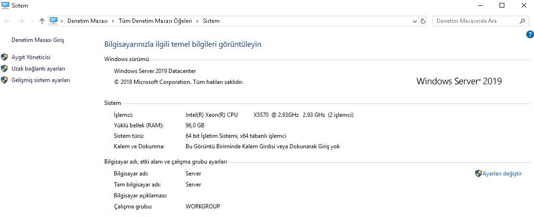Viewport: 534px width, 217px height.
Task: Click the shield icon beside Aygıt Yöneticisi
Action: pyautogui.click(x=4, y=57)
